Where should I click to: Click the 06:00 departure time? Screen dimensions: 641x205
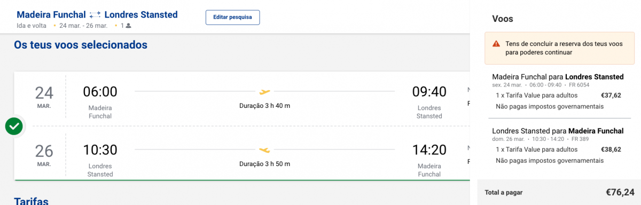click(x=100, y=92)
